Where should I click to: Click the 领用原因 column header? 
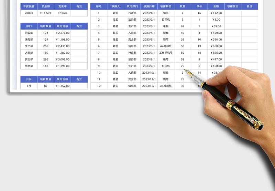(x=233, y=6)
